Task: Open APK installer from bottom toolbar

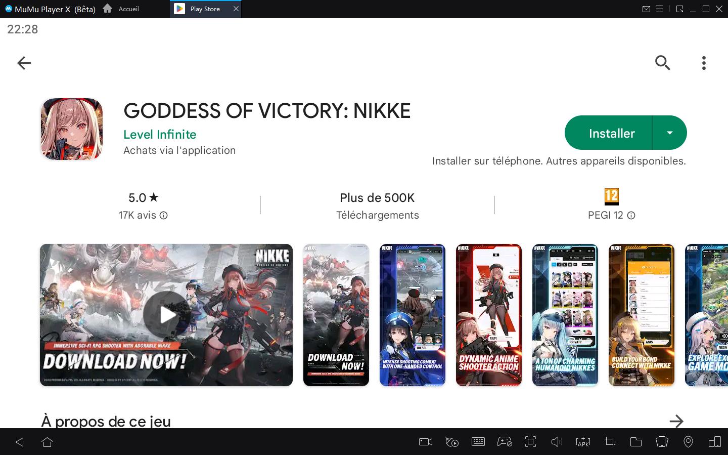Action: click(583, 441)
